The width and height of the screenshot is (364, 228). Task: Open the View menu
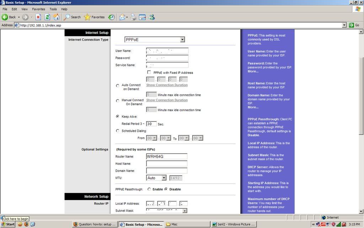tap(25, 9)
